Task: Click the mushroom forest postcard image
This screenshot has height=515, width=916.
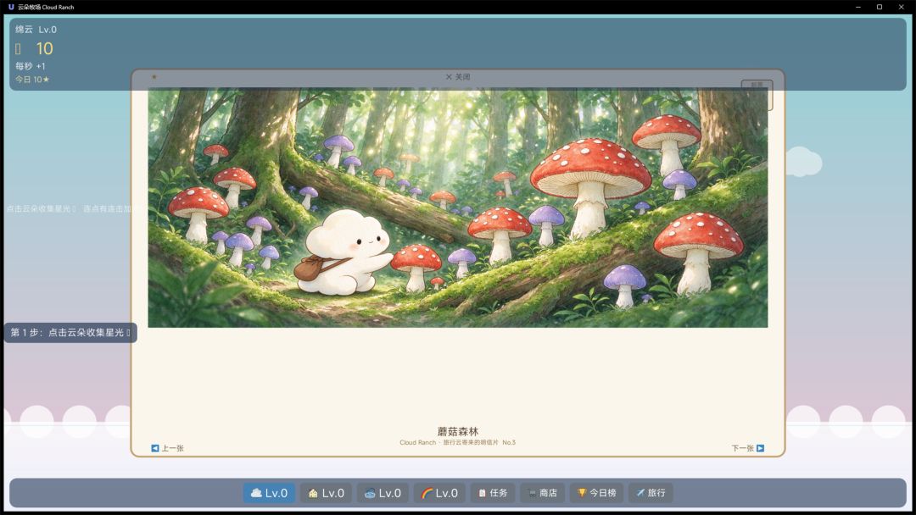Action: coord(457,207)
